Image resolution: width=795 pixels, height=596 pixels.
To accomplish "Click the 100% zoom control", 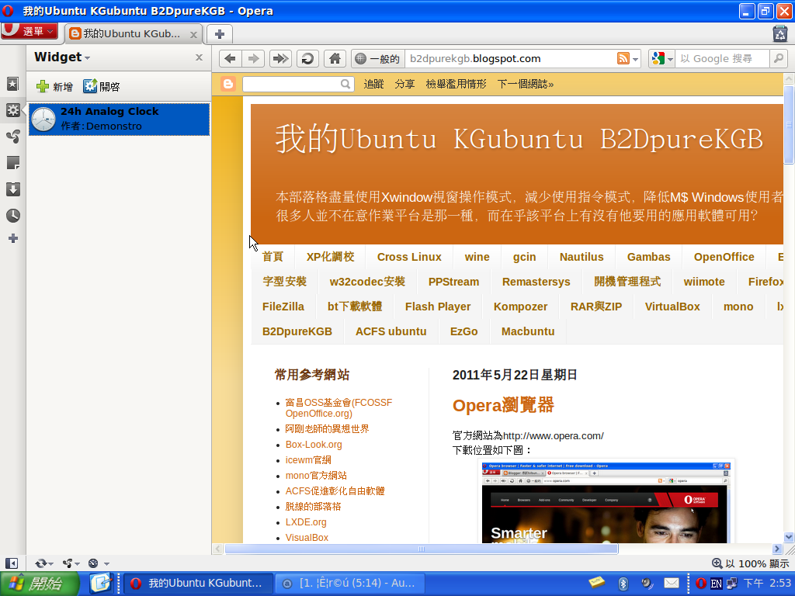I will [751, 563].
